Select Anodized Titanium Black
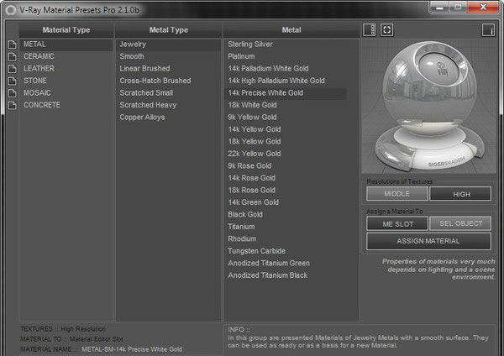 pos(286,275)
